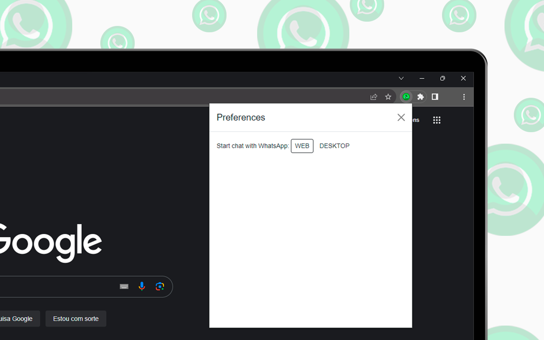Image resolution: width=544 pixels, height=340 pixels.
Task: Open the Google apps grid launcher
Action: pos(436,120)
